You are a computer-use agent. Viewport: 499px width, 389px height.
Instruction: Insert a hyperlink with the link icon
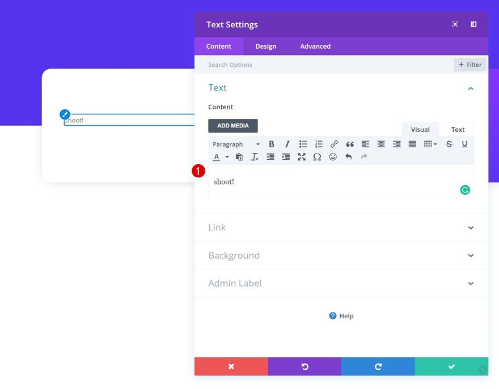(334, 144)
